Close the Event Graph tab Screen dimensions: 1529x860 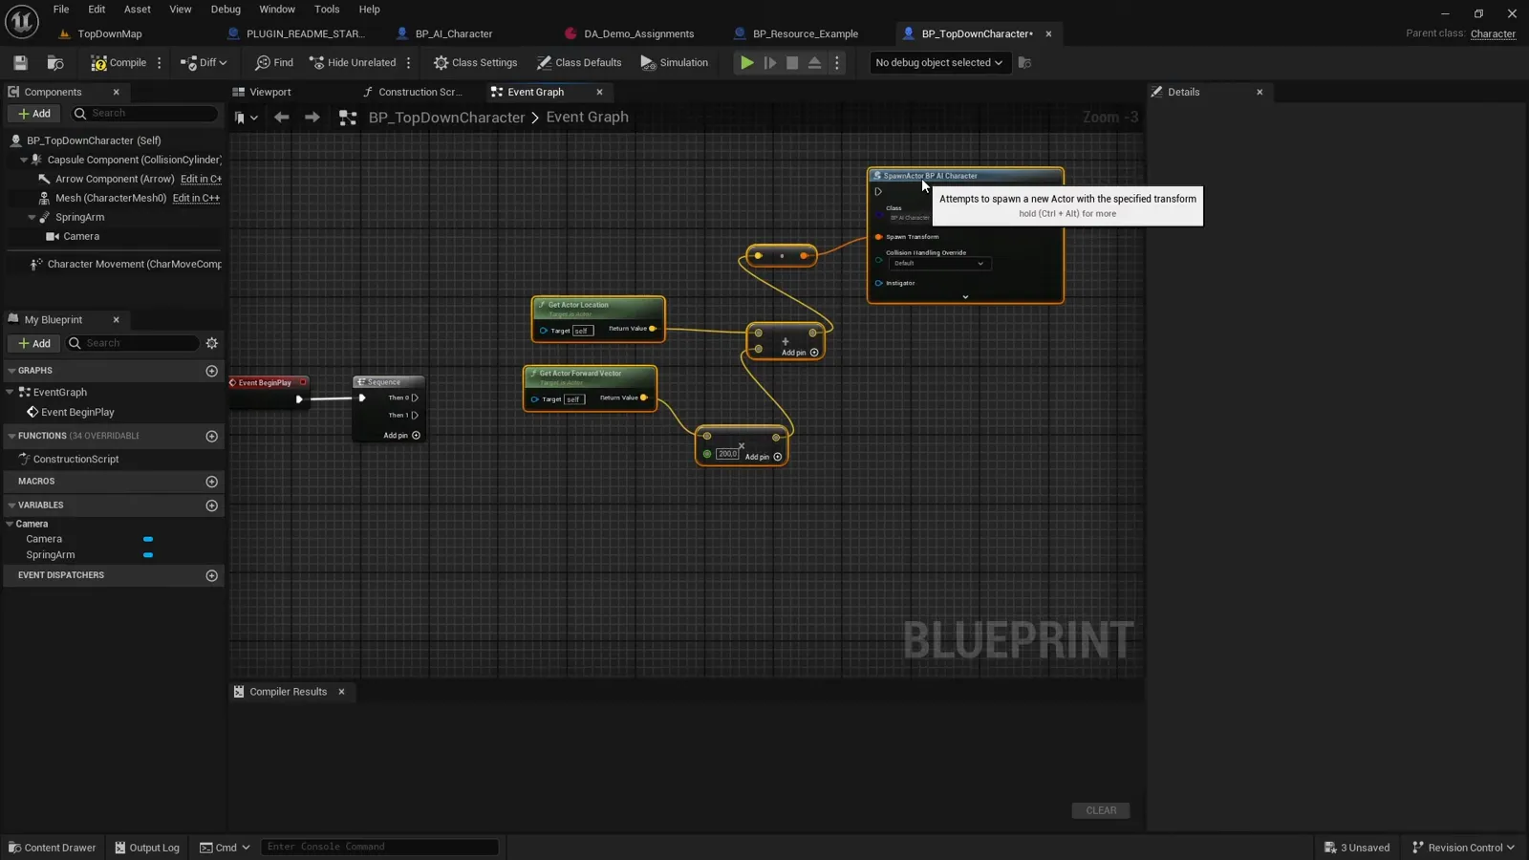tap(600, 92)
